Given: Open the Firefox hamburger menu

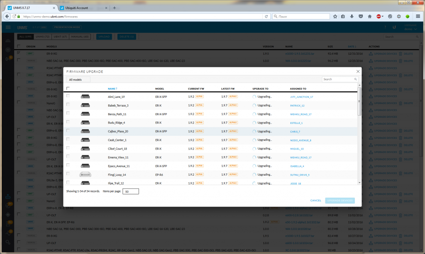Looking at the screenshot, I should pos(418,17).
